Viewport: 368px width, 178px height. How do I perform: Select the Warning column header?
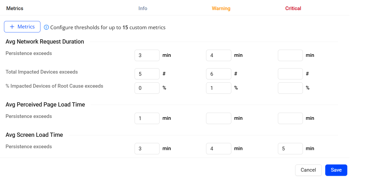click(x=221, y=9)
